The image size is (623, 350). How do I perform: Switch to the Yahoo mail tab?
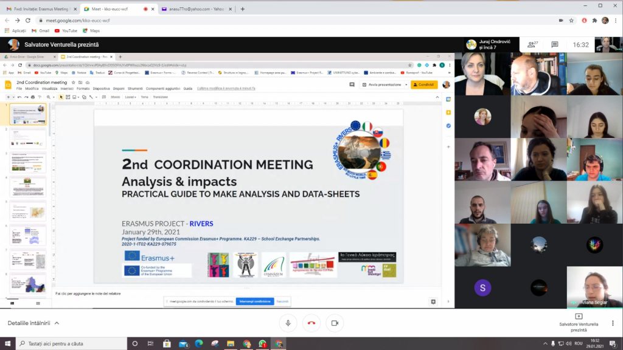tap(193, 9)
